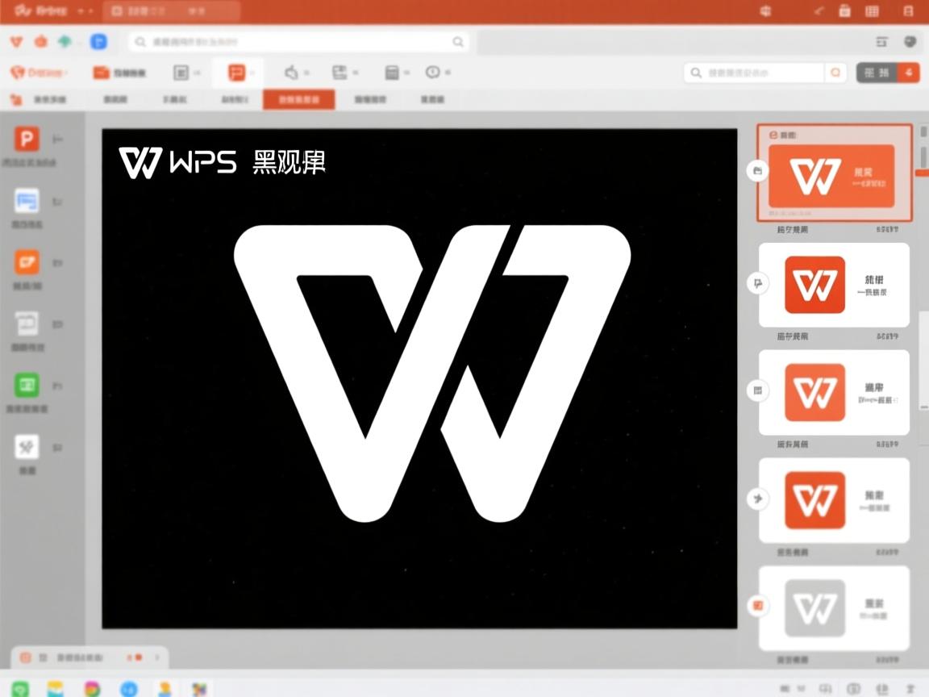This screenshot has width=929, height=697.
Task: Select the document tab in the title bar
Action: 169,11
